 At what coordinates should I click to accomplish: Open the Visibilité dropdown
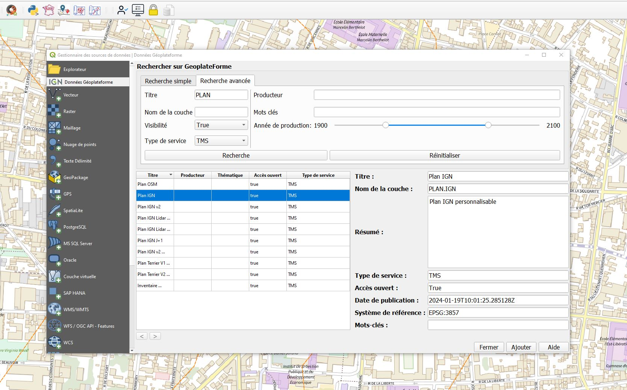pyautogui.click(x=221, y=125)
